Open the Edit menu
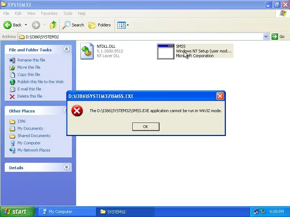The image size is (290, 217). point(18,13)
